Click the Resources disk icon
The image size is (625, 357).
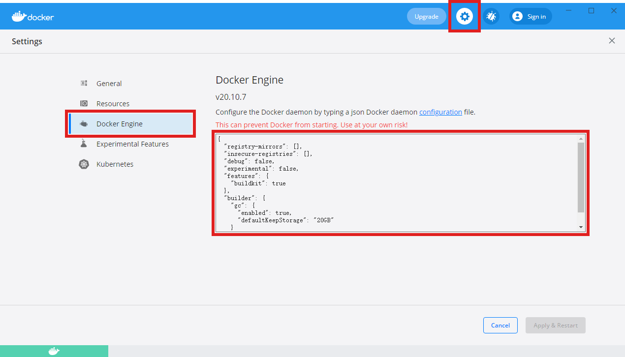(x=84, y=103)
